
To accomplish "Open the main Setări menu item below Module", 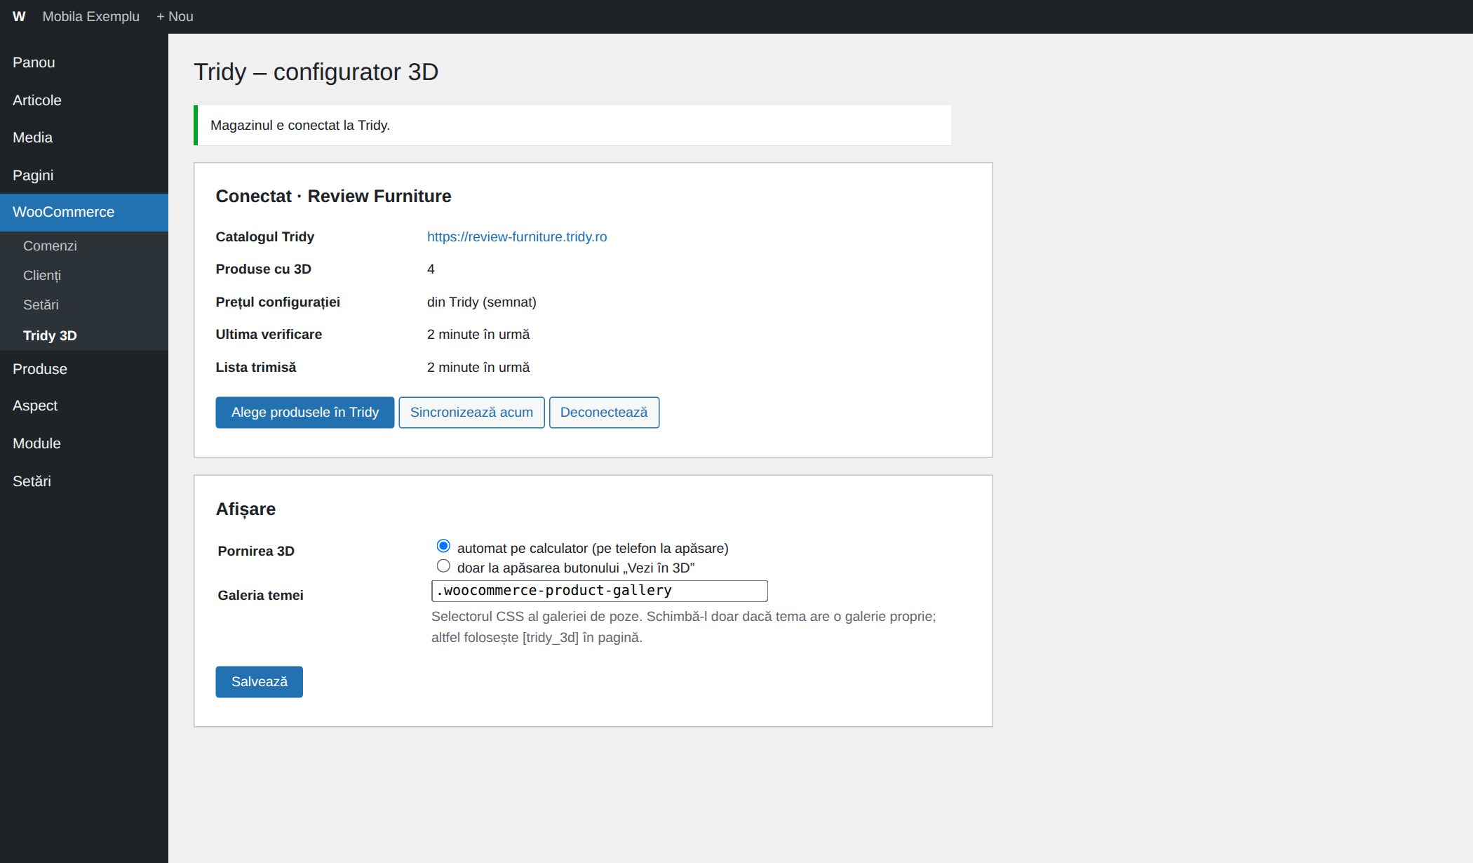I will 84,481.
